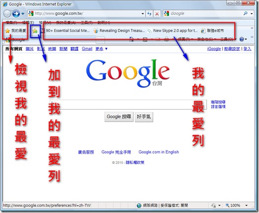Image resolution: width=259 pixels, height=213 pixels.
Task: Open the 編輯(E) menu
Action: [x=28, y=22]
